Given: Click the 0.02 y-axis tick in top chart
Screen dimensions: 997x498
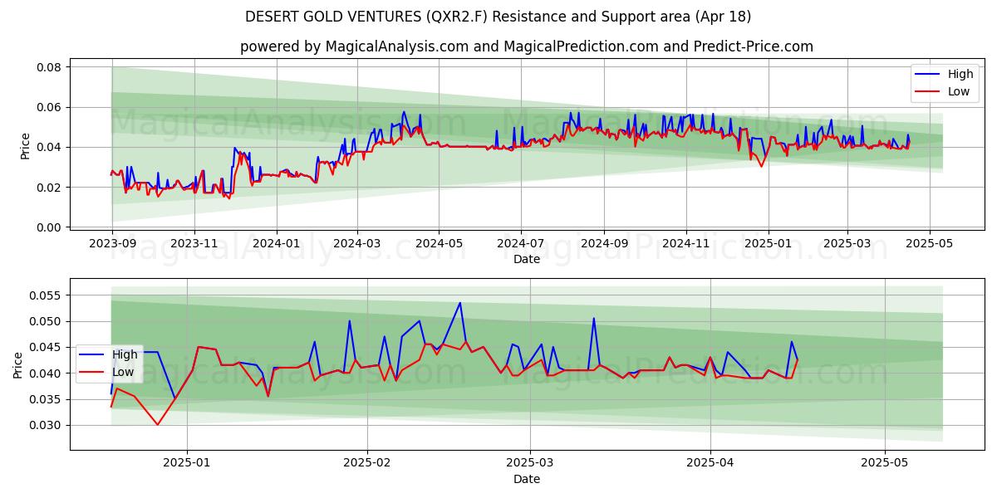Looking at the screenshot, I should click(x=50, y=188).
